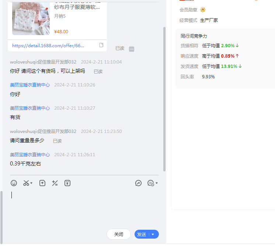Click the 关闭 close chat button
This screenshot has width=275, height=246.
pos(119,234)
